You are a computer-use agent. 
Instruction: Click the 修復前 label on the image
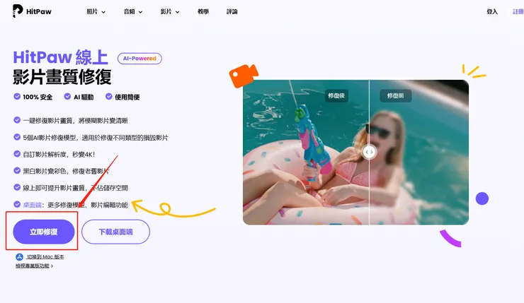[x=395, y=95]
